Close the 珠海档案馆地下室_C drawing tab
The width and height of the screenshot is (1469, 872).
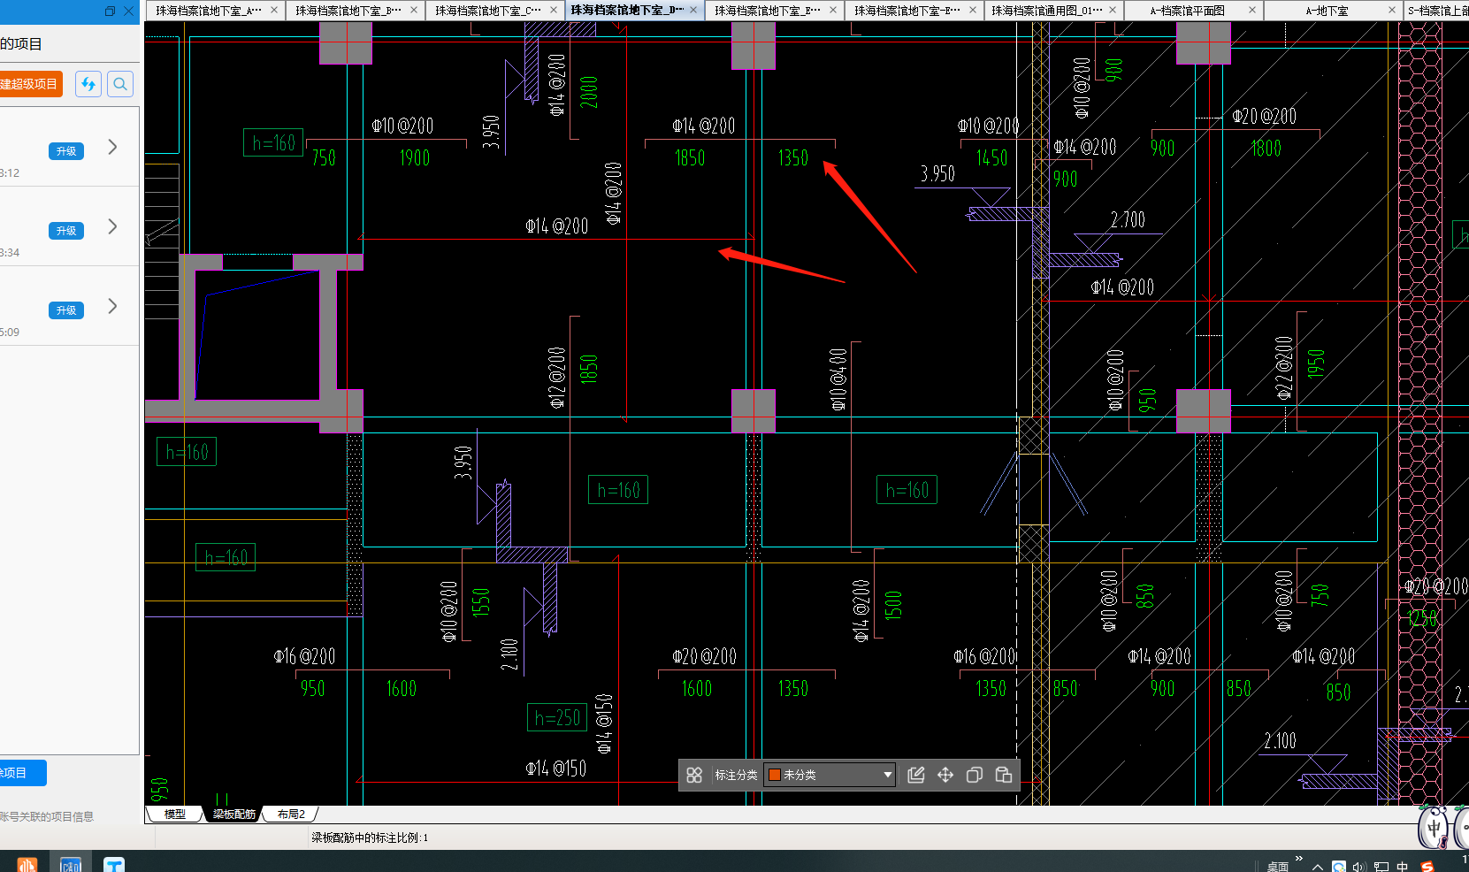(x=554, y=10)
